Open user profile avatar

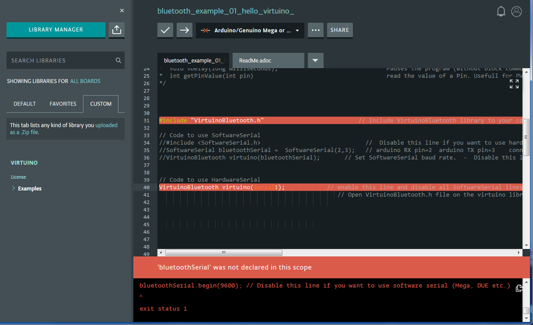[x=517, y=12]
